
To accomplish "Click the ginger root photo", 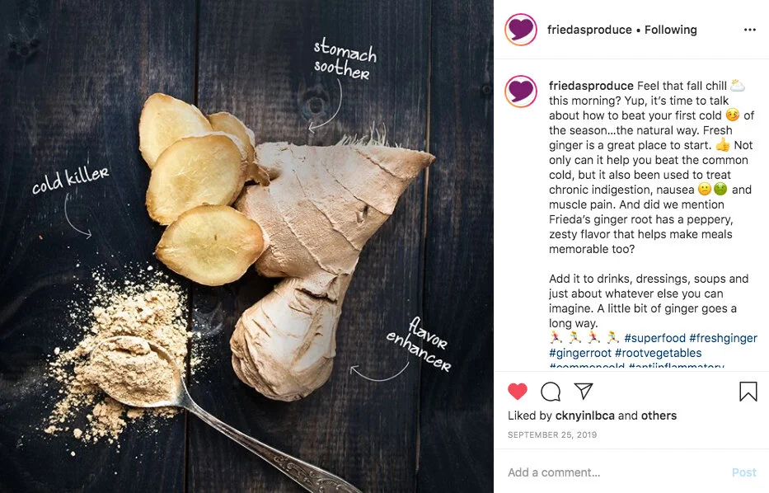I will (x=246, y=246).
